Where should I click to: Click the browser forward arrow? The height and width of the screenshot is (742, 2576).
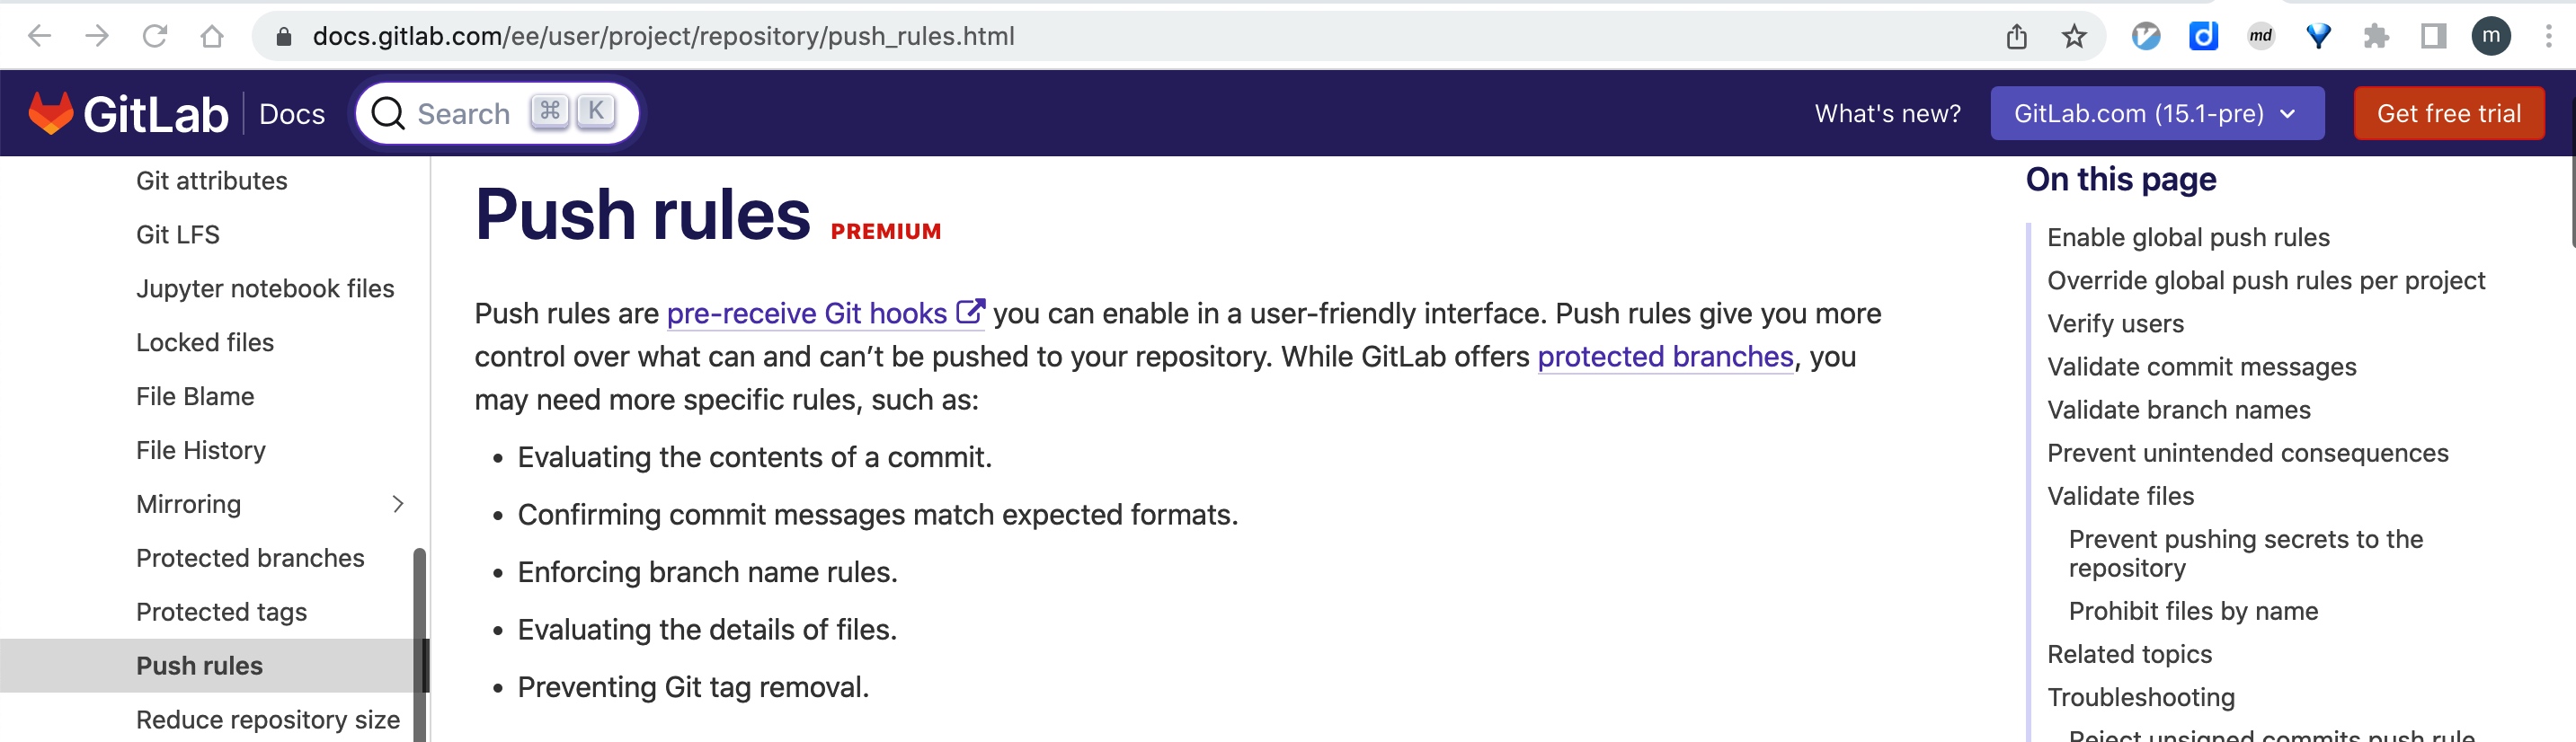click(97, 37)
